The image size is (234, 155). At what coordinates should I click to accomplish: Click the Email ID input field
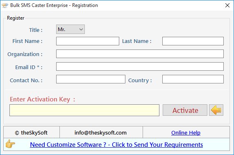pyautogui.click(x=140, y=66)
